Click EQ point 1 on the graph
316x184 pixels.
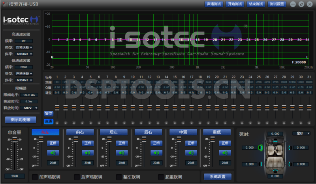(58, 40)
